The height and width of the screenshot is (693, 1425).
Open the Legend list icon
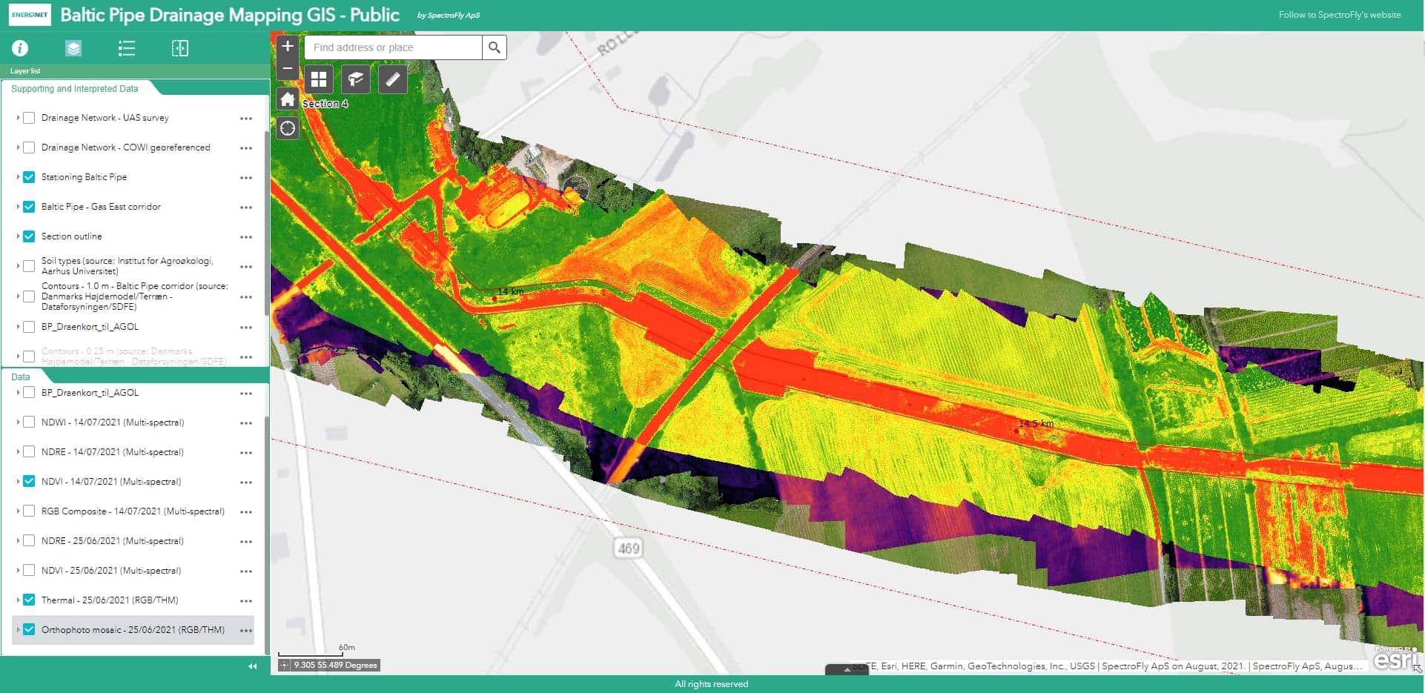pos(127,48)
